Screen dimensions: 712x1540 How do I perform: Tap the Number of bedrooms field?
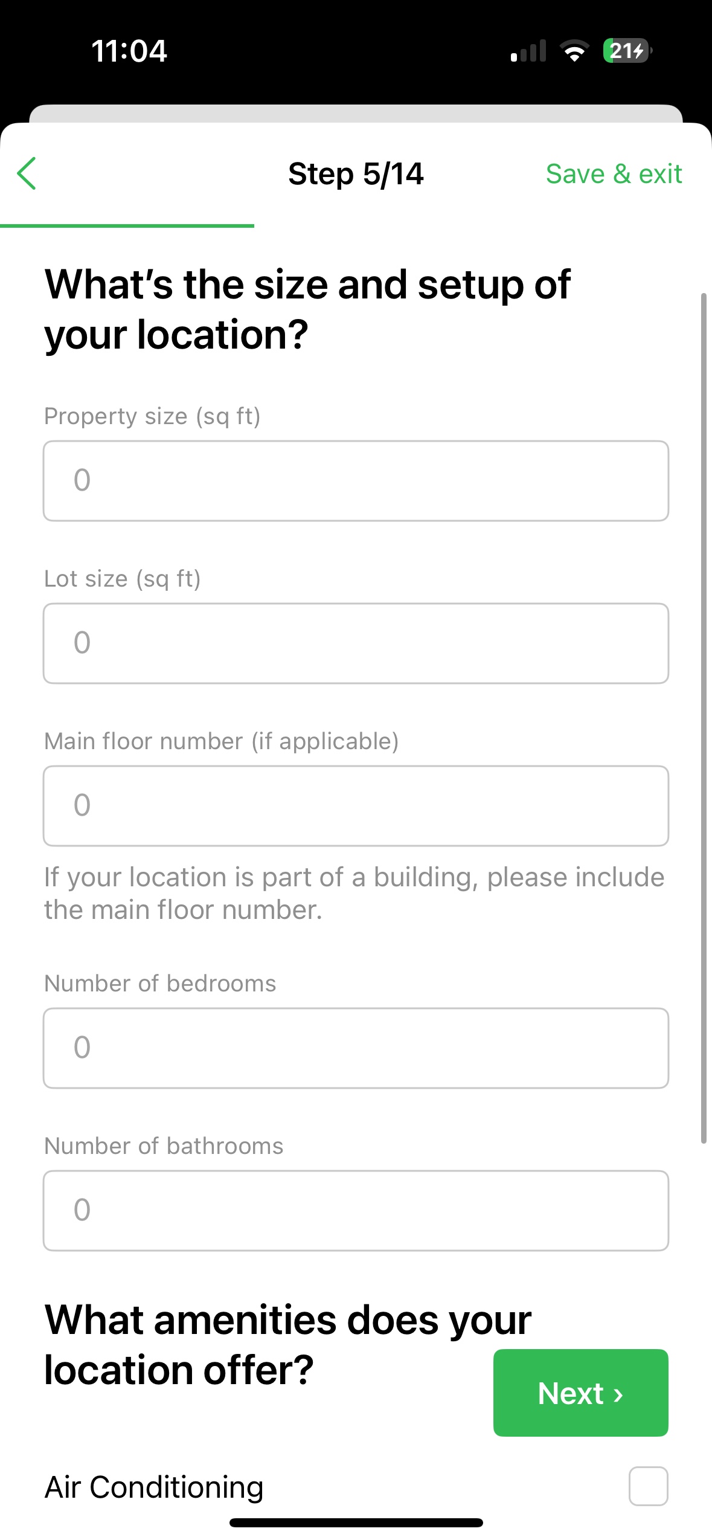click(x=356, y=1048)
